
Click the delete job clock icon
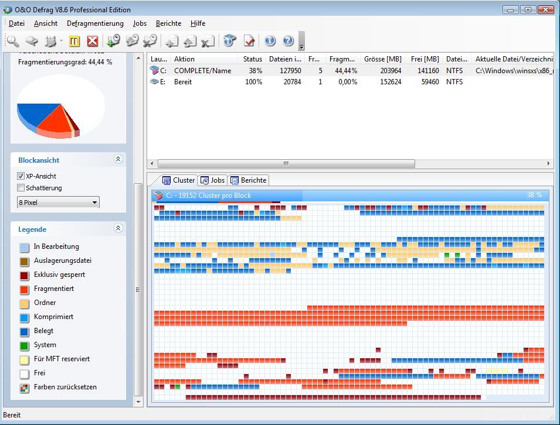pyautogui.click(x=150, y=41)
